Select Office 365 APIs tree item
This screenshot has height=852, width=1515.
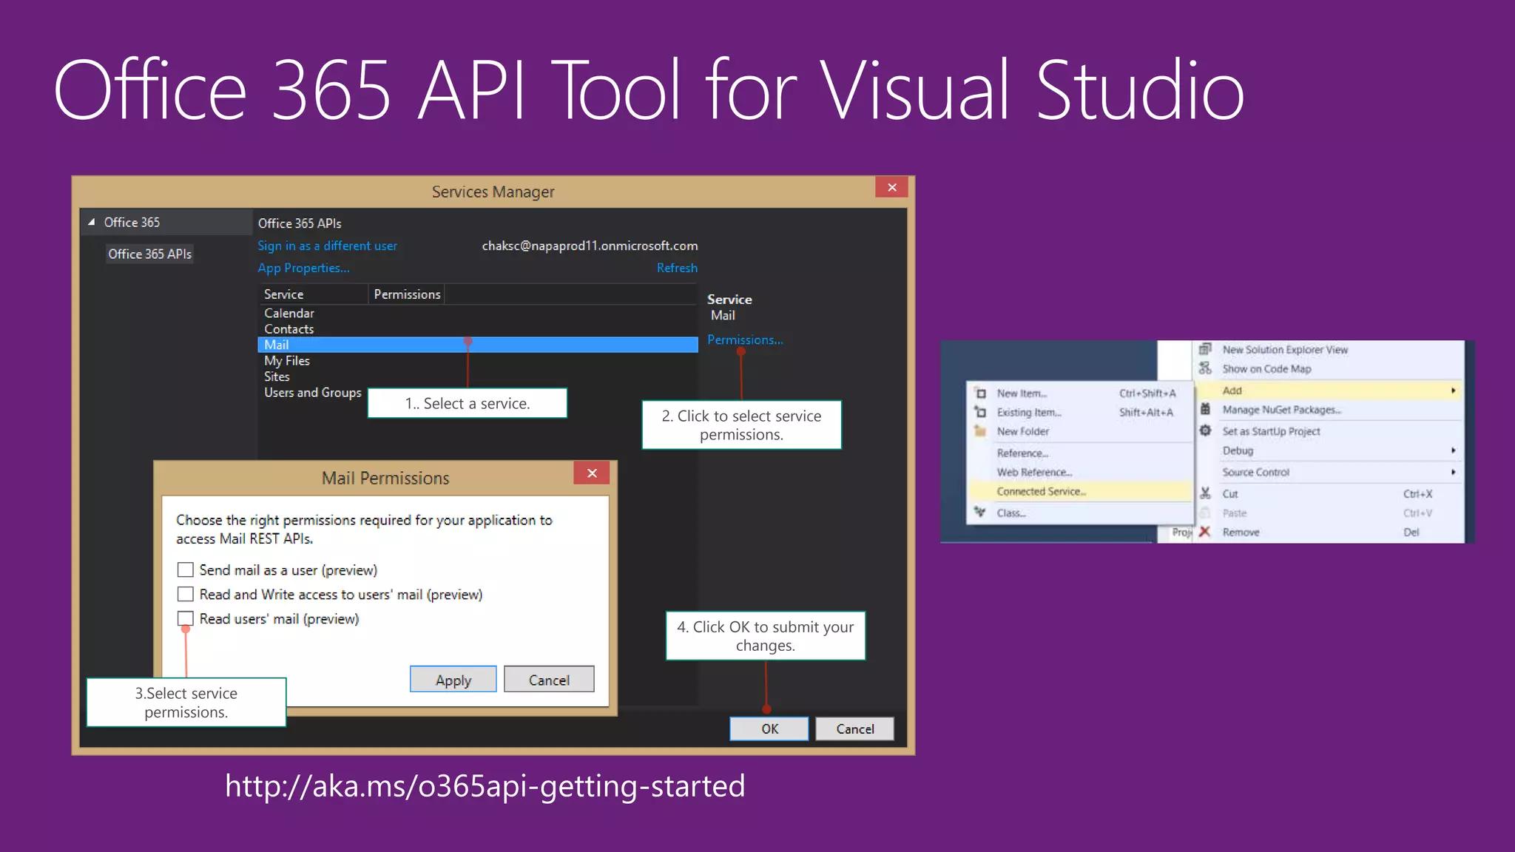click(150, 254)
